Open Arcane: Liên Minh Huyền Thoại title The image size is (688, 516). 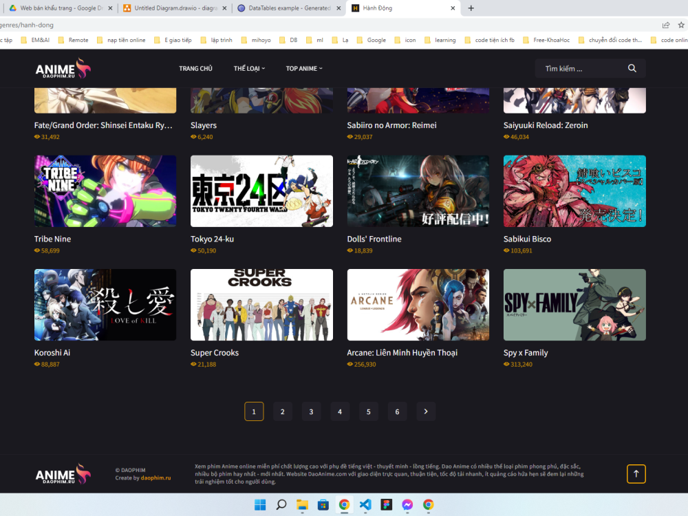point(402,353)
